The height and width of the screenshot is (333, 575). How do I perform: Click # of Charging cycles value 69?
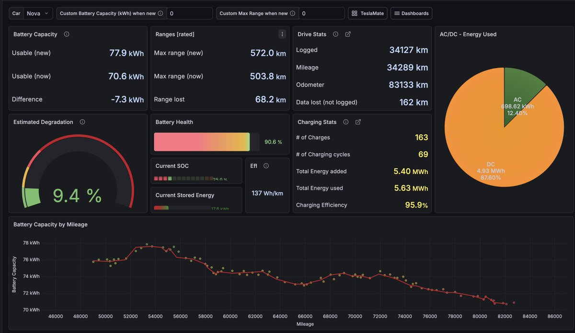click(x=423, y=154)
